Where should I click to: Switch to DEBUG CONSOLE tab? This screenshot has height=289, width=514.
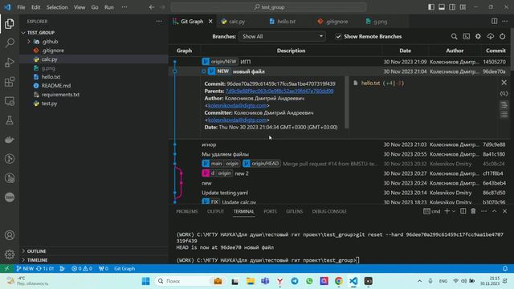(x=329, y=211)
